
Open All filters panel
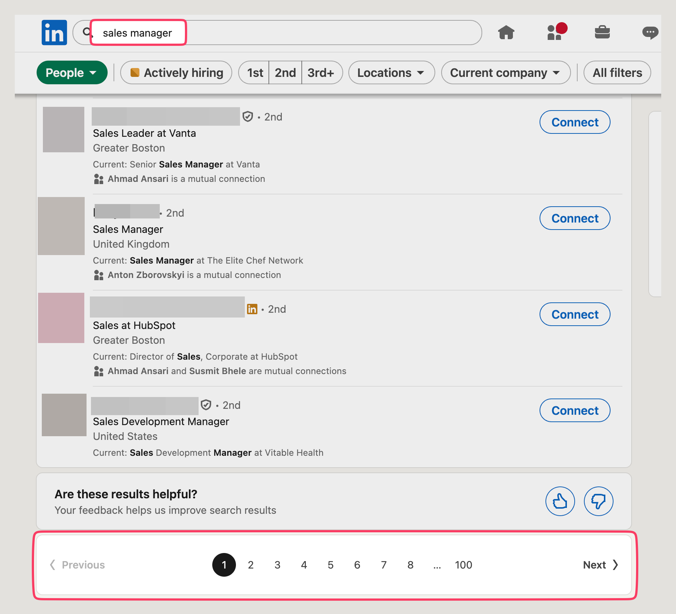[617, 72]
